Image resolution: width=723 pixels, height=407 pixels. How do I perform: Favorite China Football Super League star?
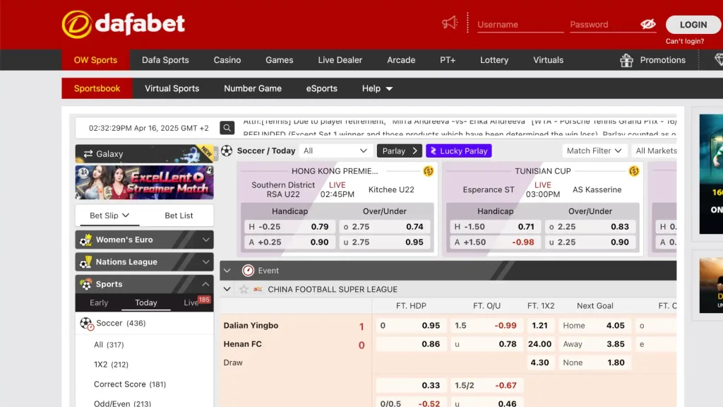click(x=244, y=289)
